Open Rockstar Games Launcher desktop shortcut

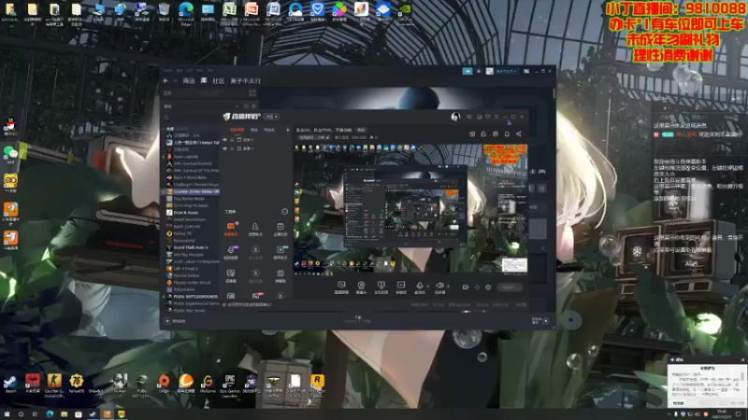tap(317, 385)
